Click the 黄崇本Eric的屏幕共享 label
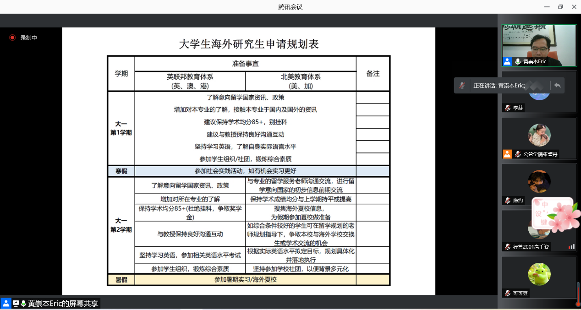The height and width of the screenshot is (310, 581). (63, 304)
